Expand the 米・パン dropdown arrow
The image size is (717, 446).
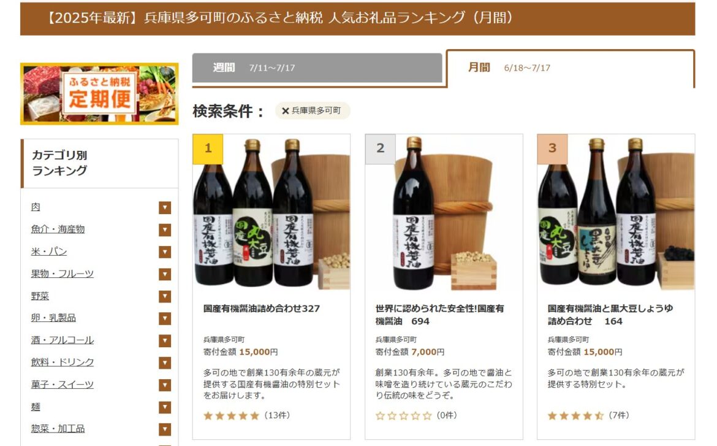point(165,252)
